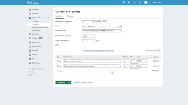Switch to the Заполнение tab
188x105 pixels.
[x=59, y=16]
